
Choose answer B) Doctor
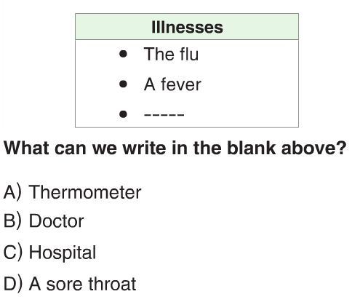44,221
